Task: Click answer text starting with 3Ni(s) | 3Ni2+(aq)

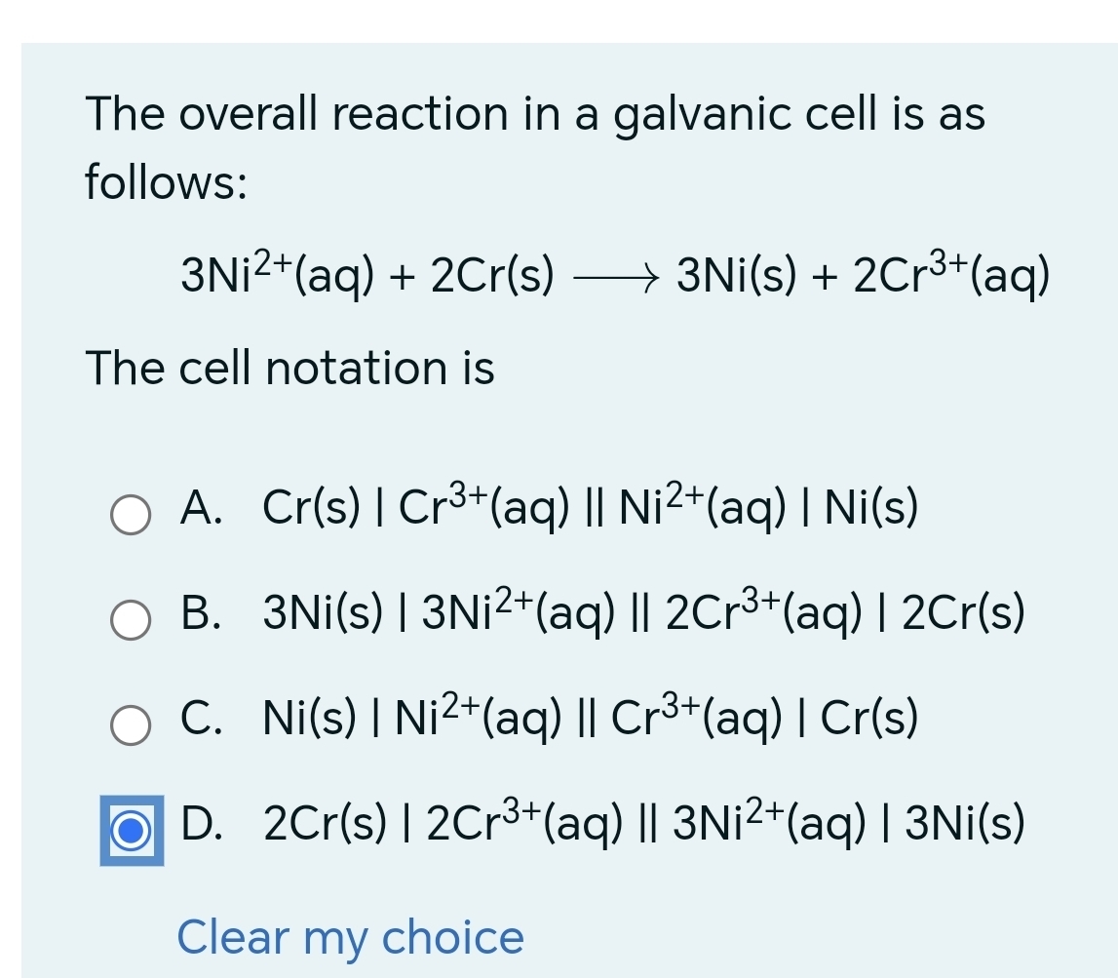Action: pos(643,614)
